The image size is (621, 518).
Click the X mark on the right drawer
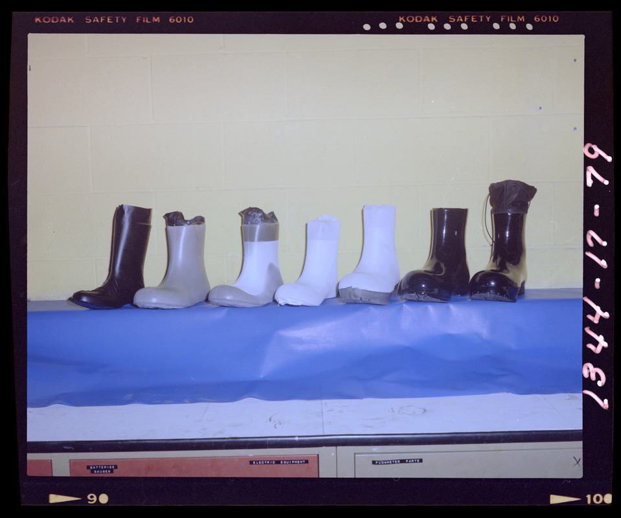(576, 461)
